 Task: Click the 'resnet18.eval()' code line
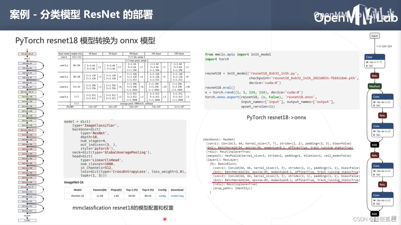219,88
